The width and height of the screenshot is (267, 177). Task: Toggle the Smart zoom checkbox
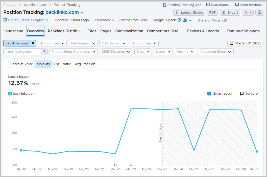[209, 94]
